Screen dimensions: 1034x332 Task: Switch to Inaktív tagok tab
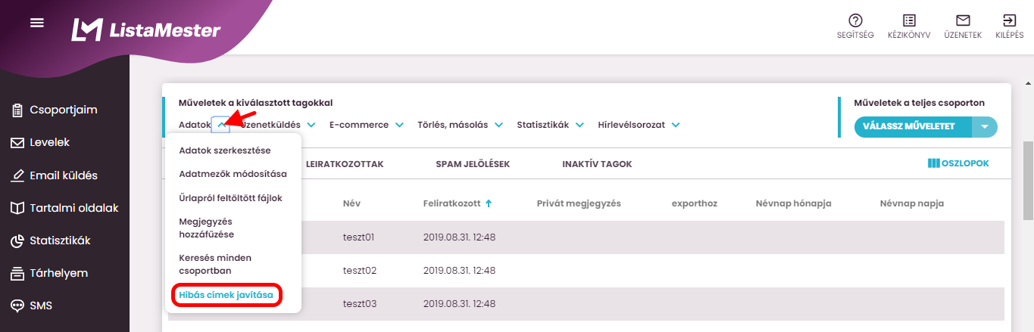(597, 164)
